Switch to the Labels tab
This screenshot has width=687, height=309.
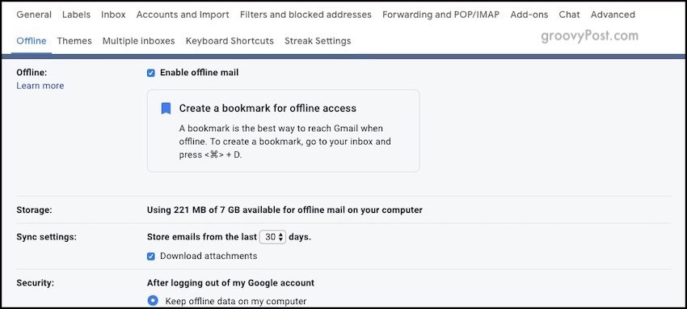tap(76, 15)
